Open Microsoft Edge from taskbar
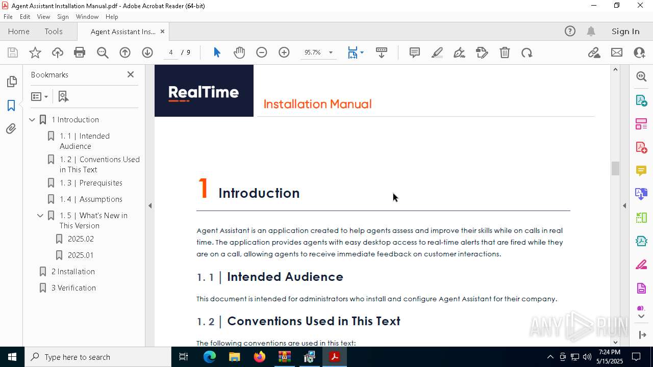The height and width of the screenshot is (367, 653). [x=210, y=357]
